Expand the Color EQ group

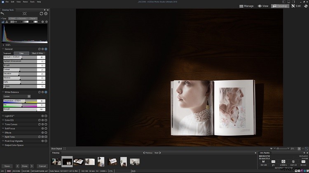pos(3,120)
